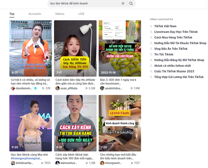Select suggested search 'Tin Tức Tiktok'
The width and height of the screenshot is (208, 168).
coord(164,55)
